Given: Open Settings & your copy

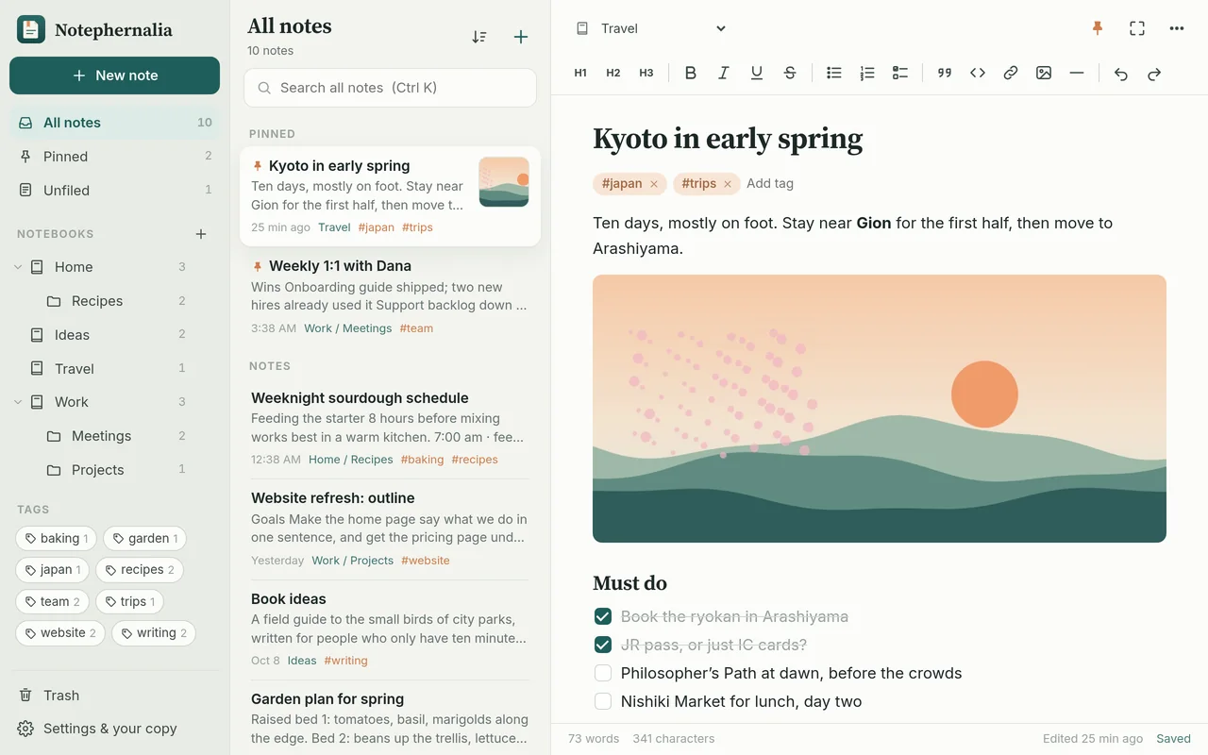Looking at the screenshot, I should coord(114,729).
